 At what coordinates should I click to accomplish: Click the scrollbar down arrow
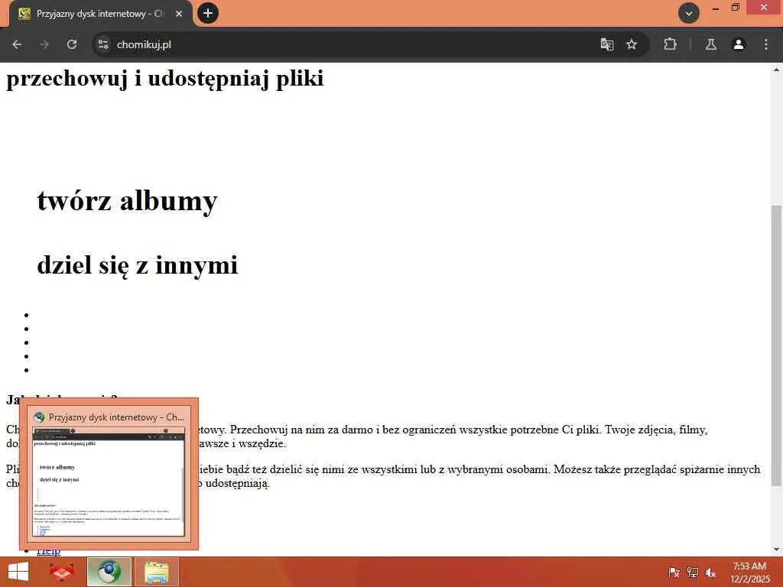coord(776,550)
